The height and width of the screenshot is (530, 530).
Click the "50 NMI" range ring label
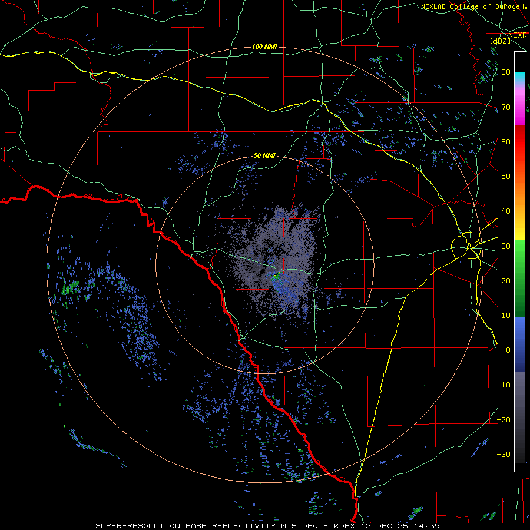264,155
